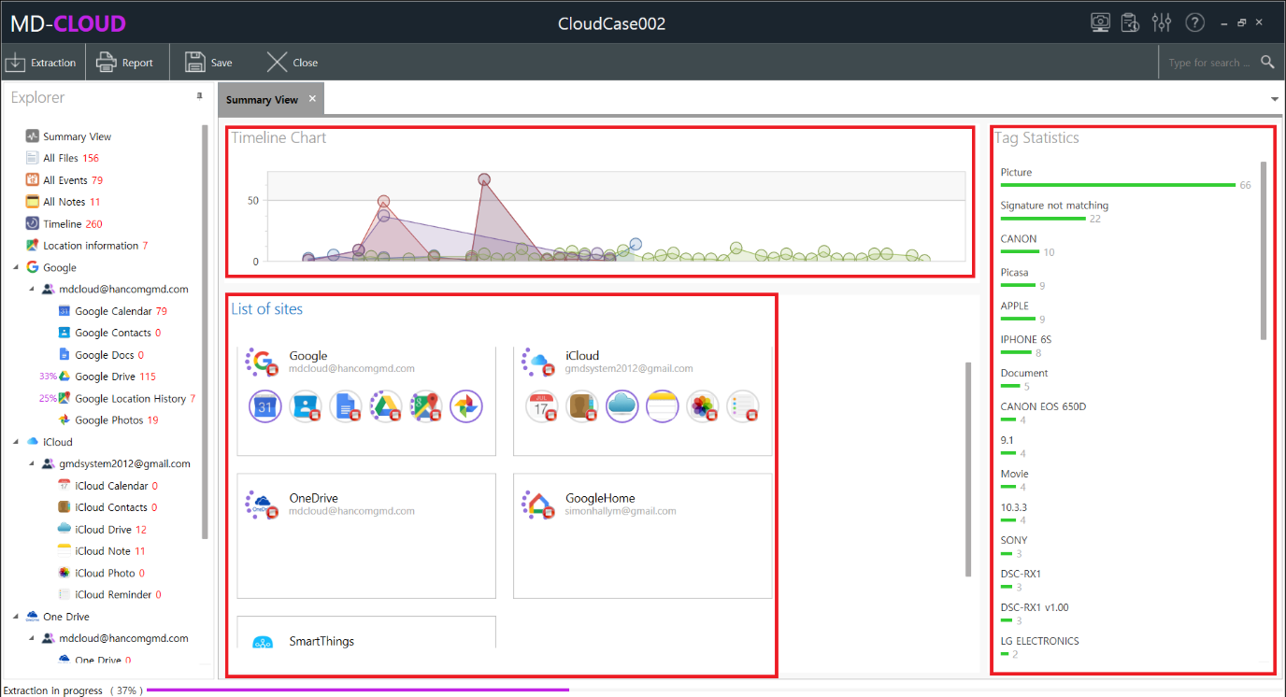The image size is (1286, 697).
Task: Click the iCloud site logo in card
Action: (538, 362)
